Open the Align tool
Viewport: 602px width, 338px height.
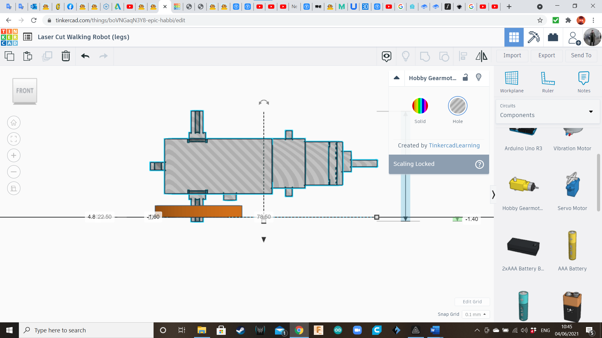463,56
